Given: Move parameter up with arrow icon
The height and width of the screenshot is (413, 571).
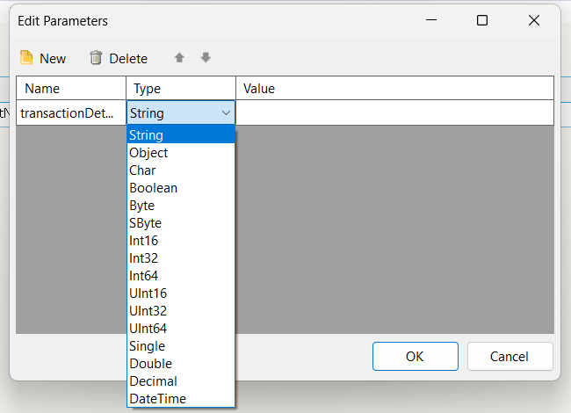Looking at the screenshot, I should (x=179, y=57).
